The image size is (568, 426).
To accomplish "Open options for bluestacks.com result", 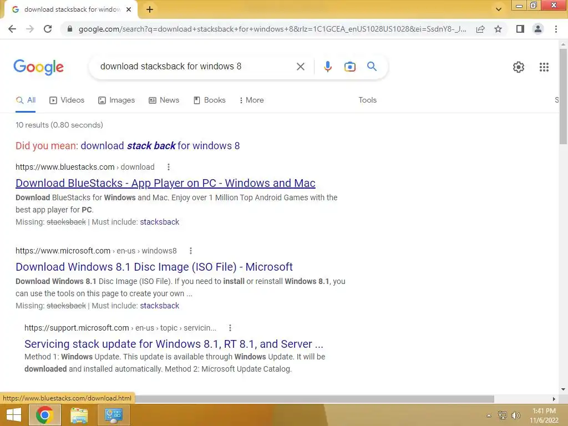I will [169, 167].
